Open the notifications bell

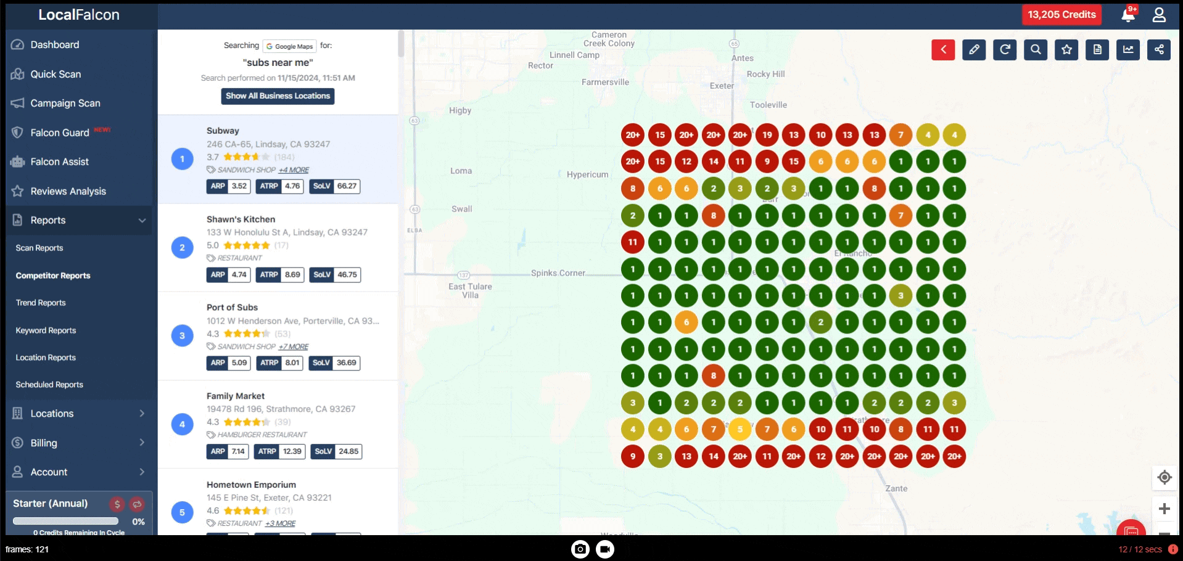click(x=1128, y=15)
